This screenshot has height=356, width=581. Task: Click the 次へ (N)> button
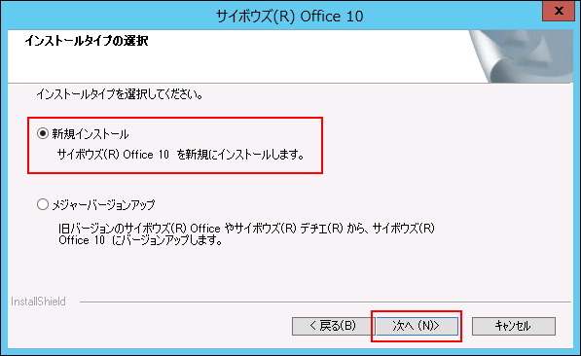pyautogui.click(x=418, y=326)
